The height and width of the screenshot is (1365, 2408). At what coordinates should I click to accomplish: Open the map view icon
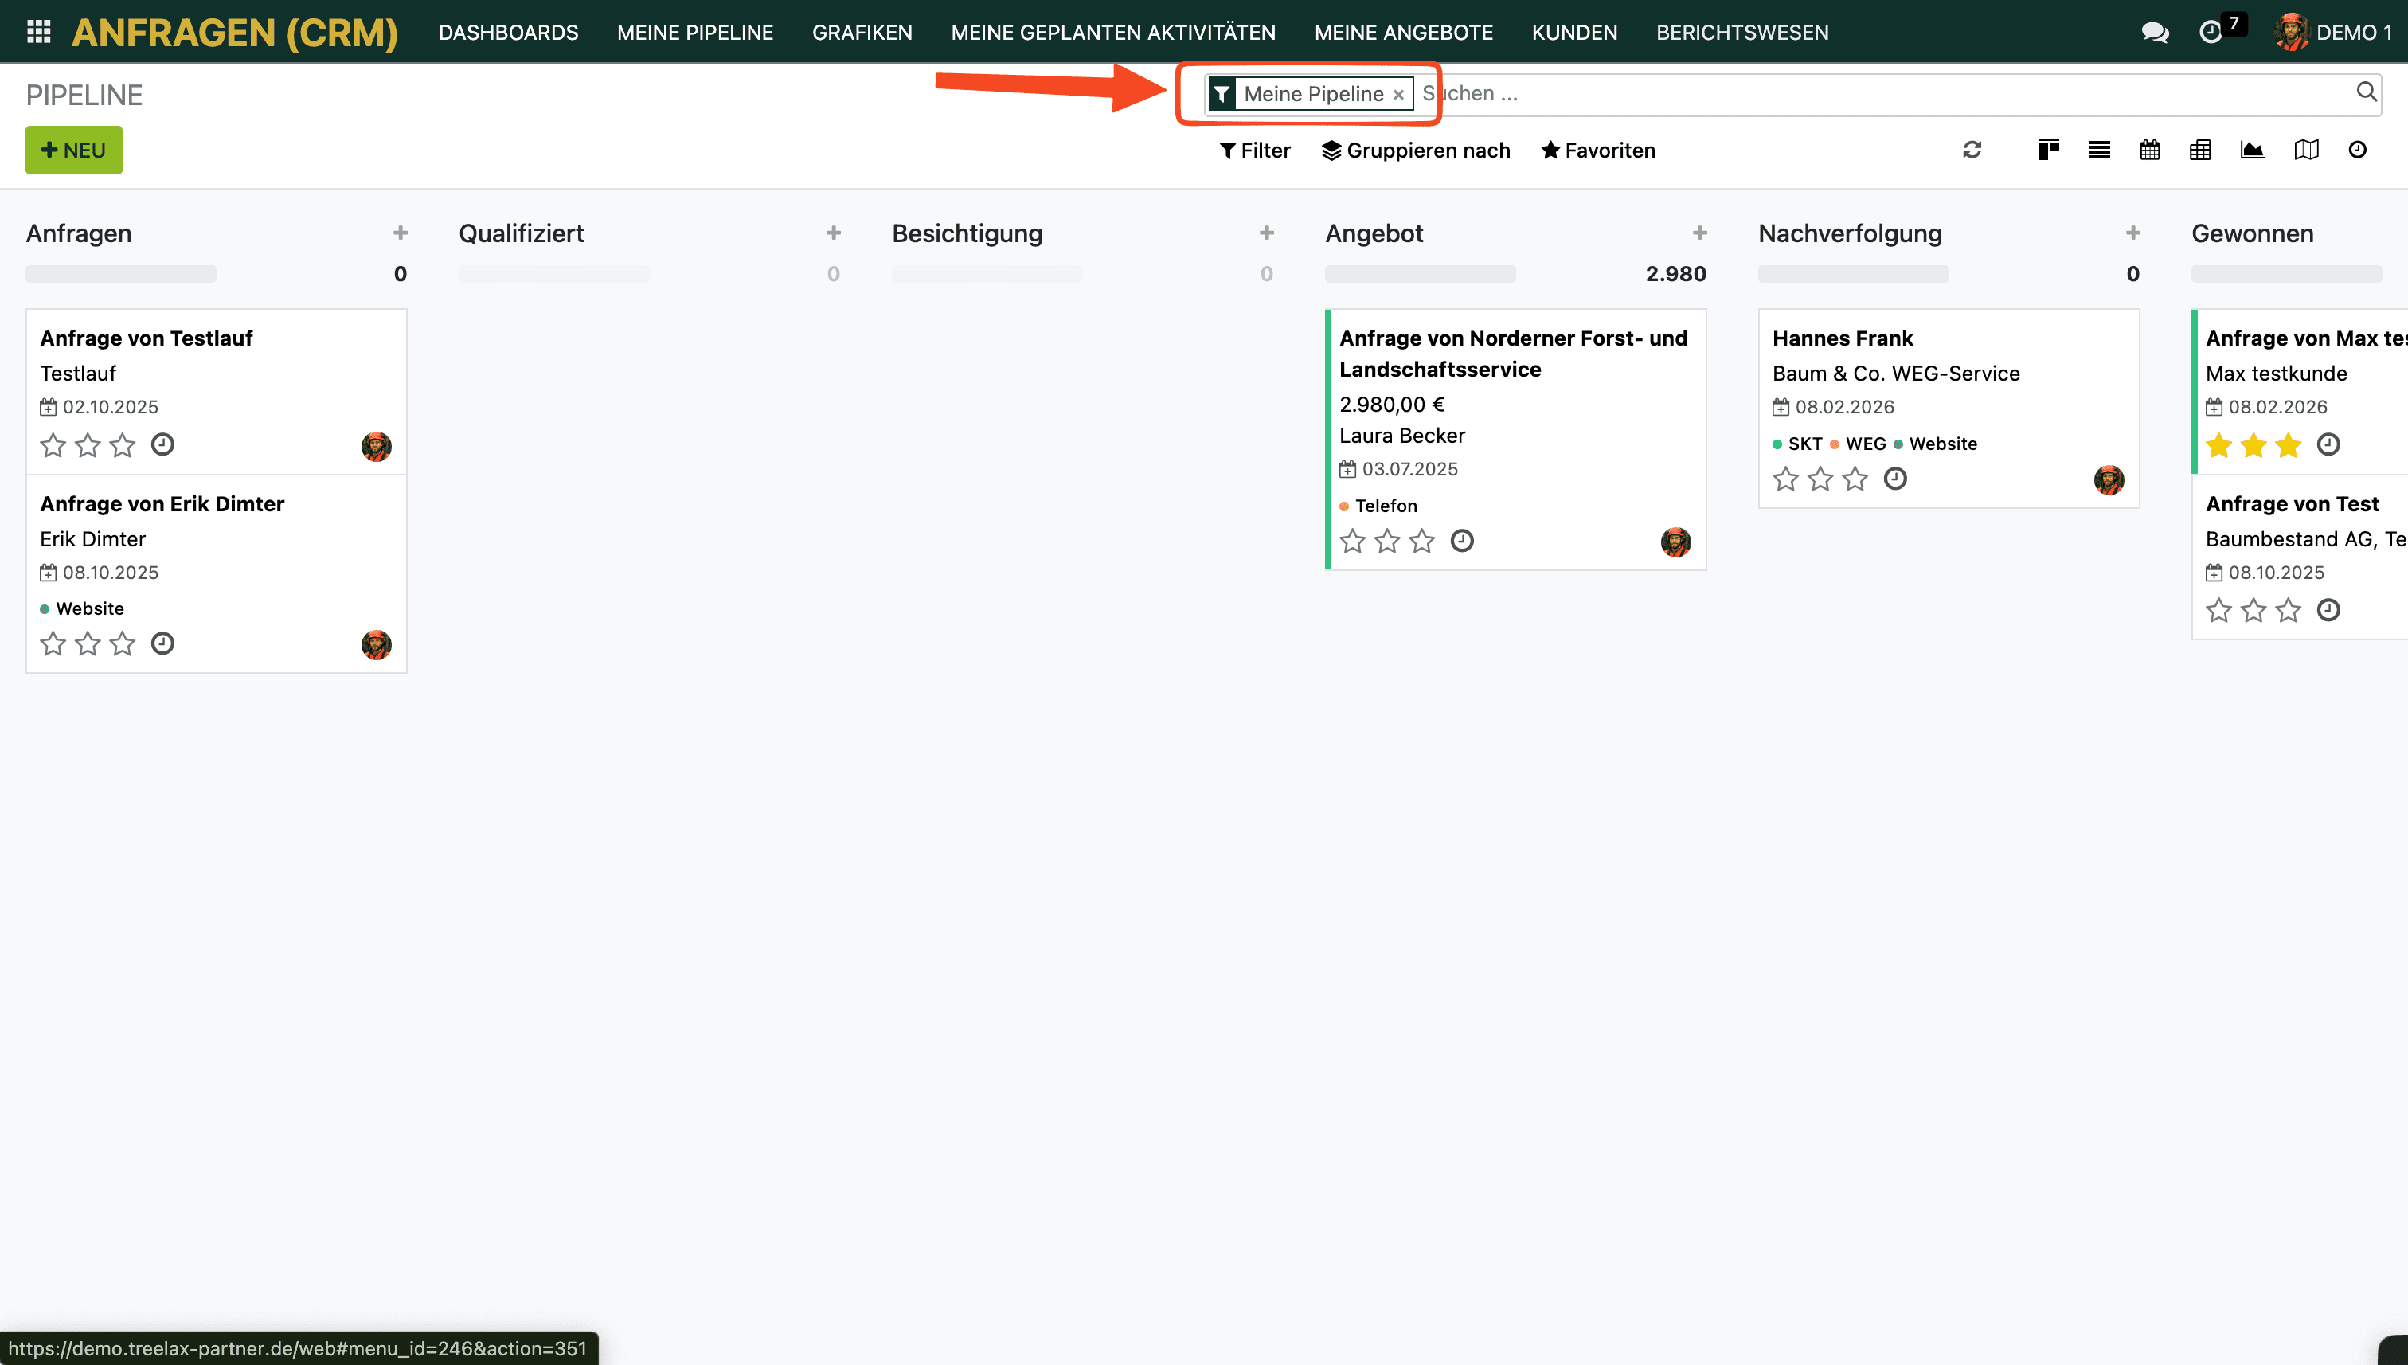point(2306,150)
